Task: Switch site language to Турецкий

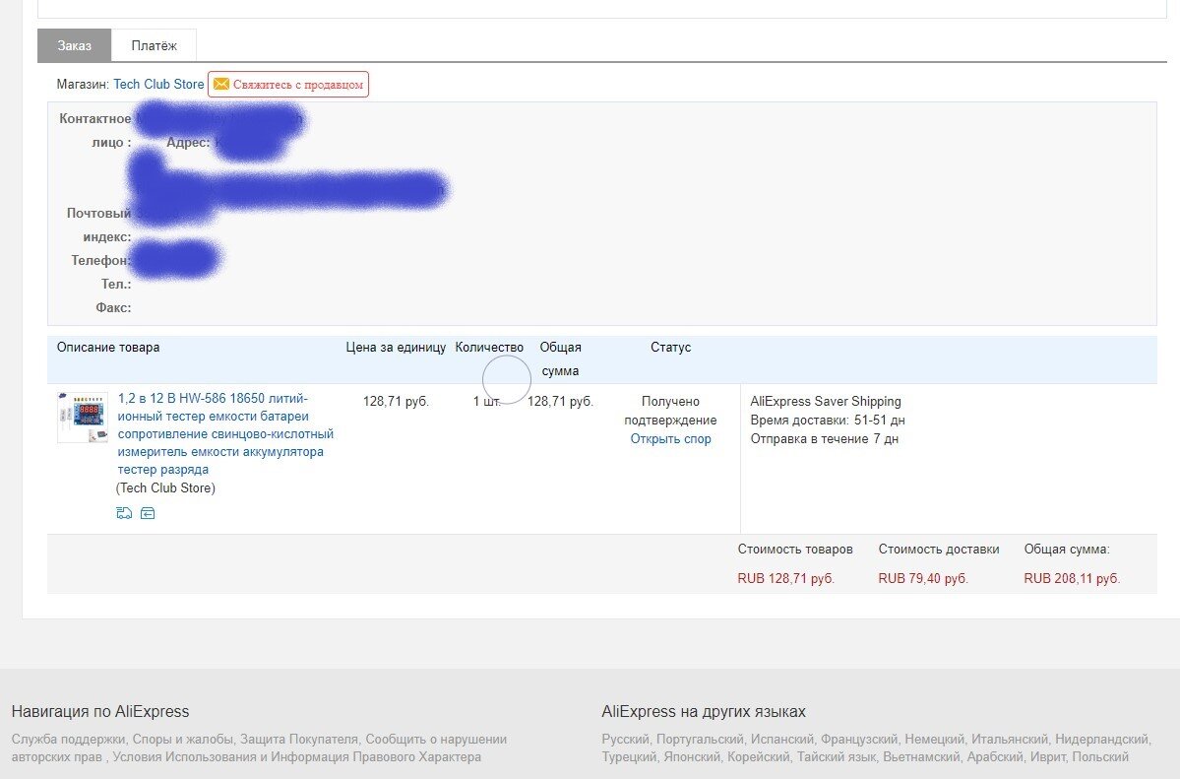Action: click(629, 757)
